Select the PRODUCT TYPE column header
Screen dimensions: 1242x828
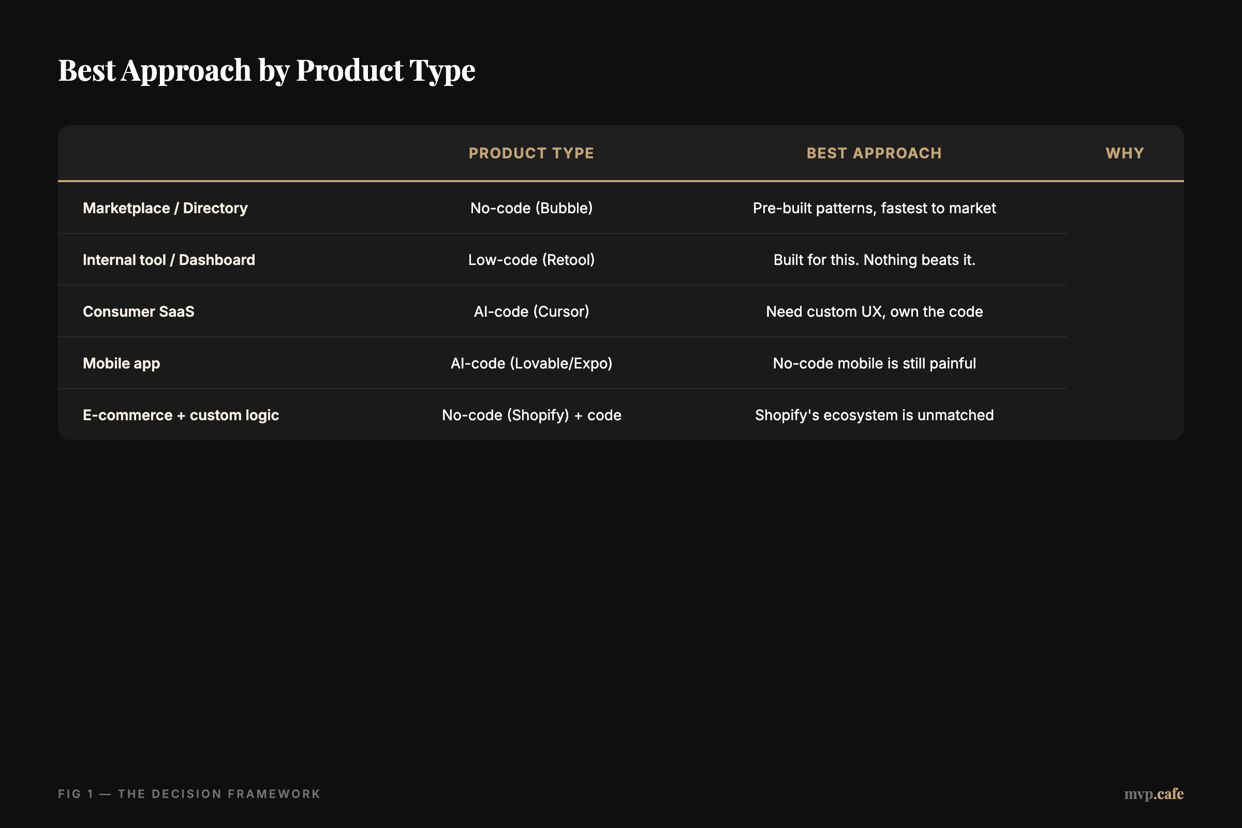pos(531,153)
